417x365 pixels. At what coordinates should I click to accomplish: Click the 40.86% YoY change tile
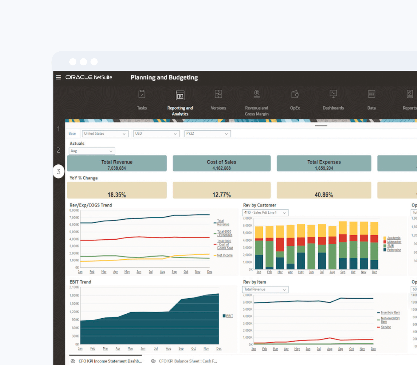324,190
